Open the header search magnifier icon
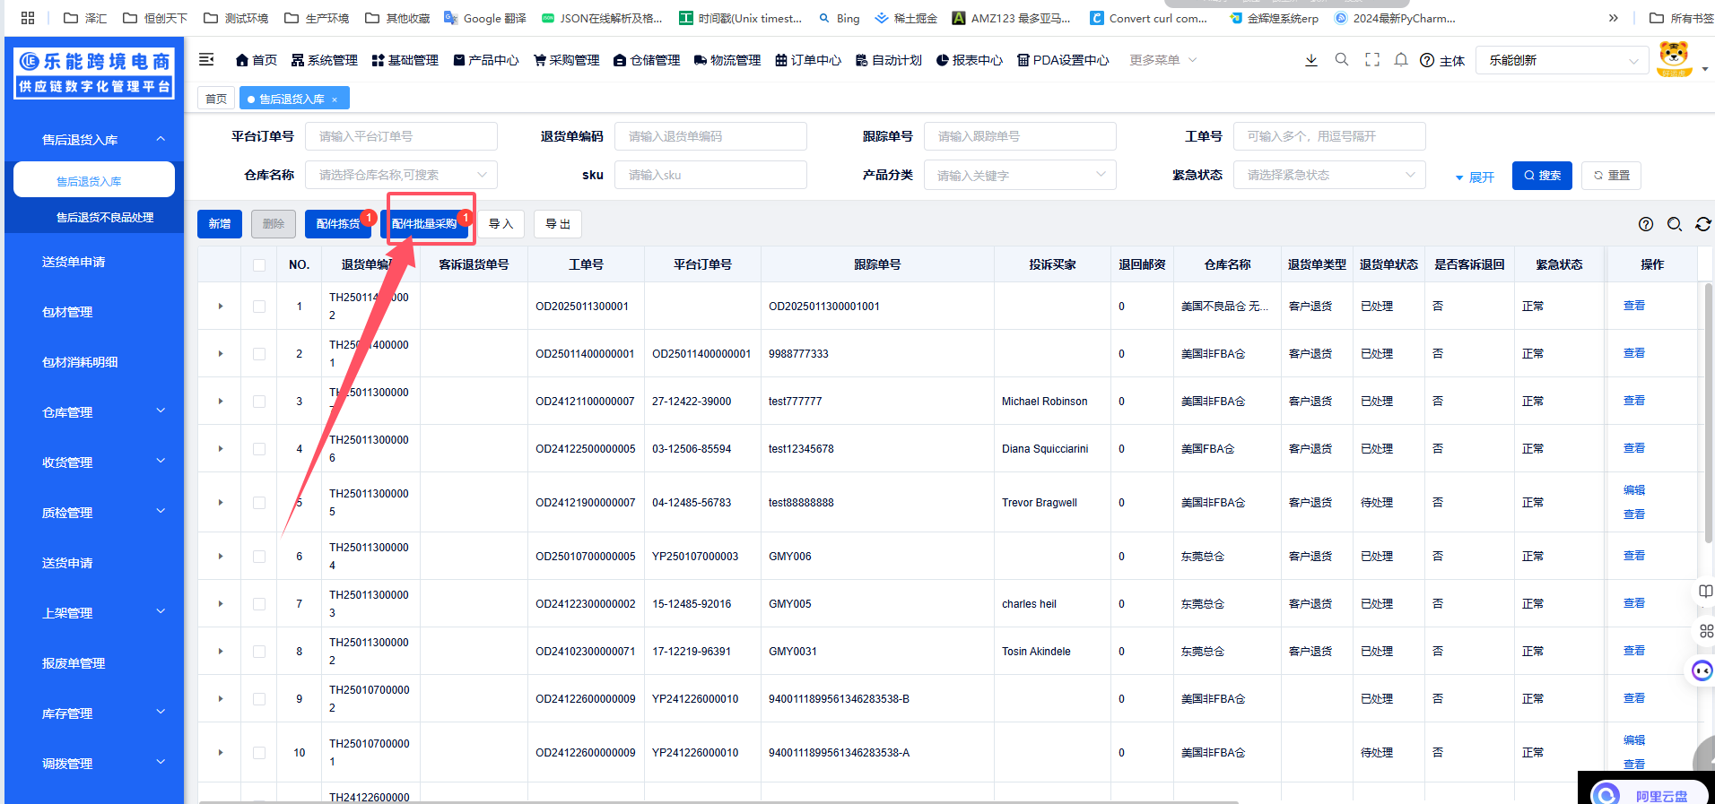1715x804 pixels. click(1342, 60)
